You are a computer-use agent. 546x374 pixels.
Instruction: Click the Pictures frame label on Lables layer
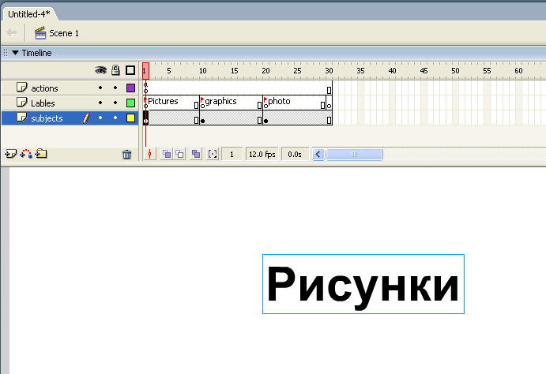tap(163, 101)
